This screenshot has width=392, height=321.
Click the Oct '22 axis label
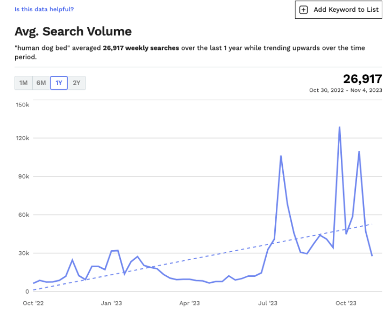[33, 303]
